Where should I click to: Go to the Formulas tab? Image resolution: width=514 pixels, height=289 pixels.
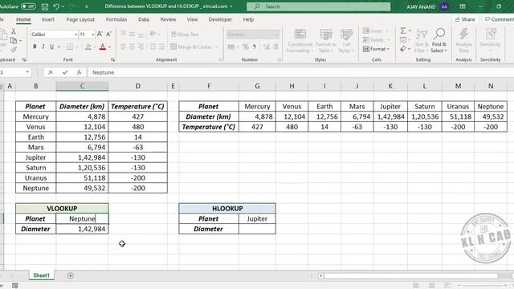pos(116,19)
